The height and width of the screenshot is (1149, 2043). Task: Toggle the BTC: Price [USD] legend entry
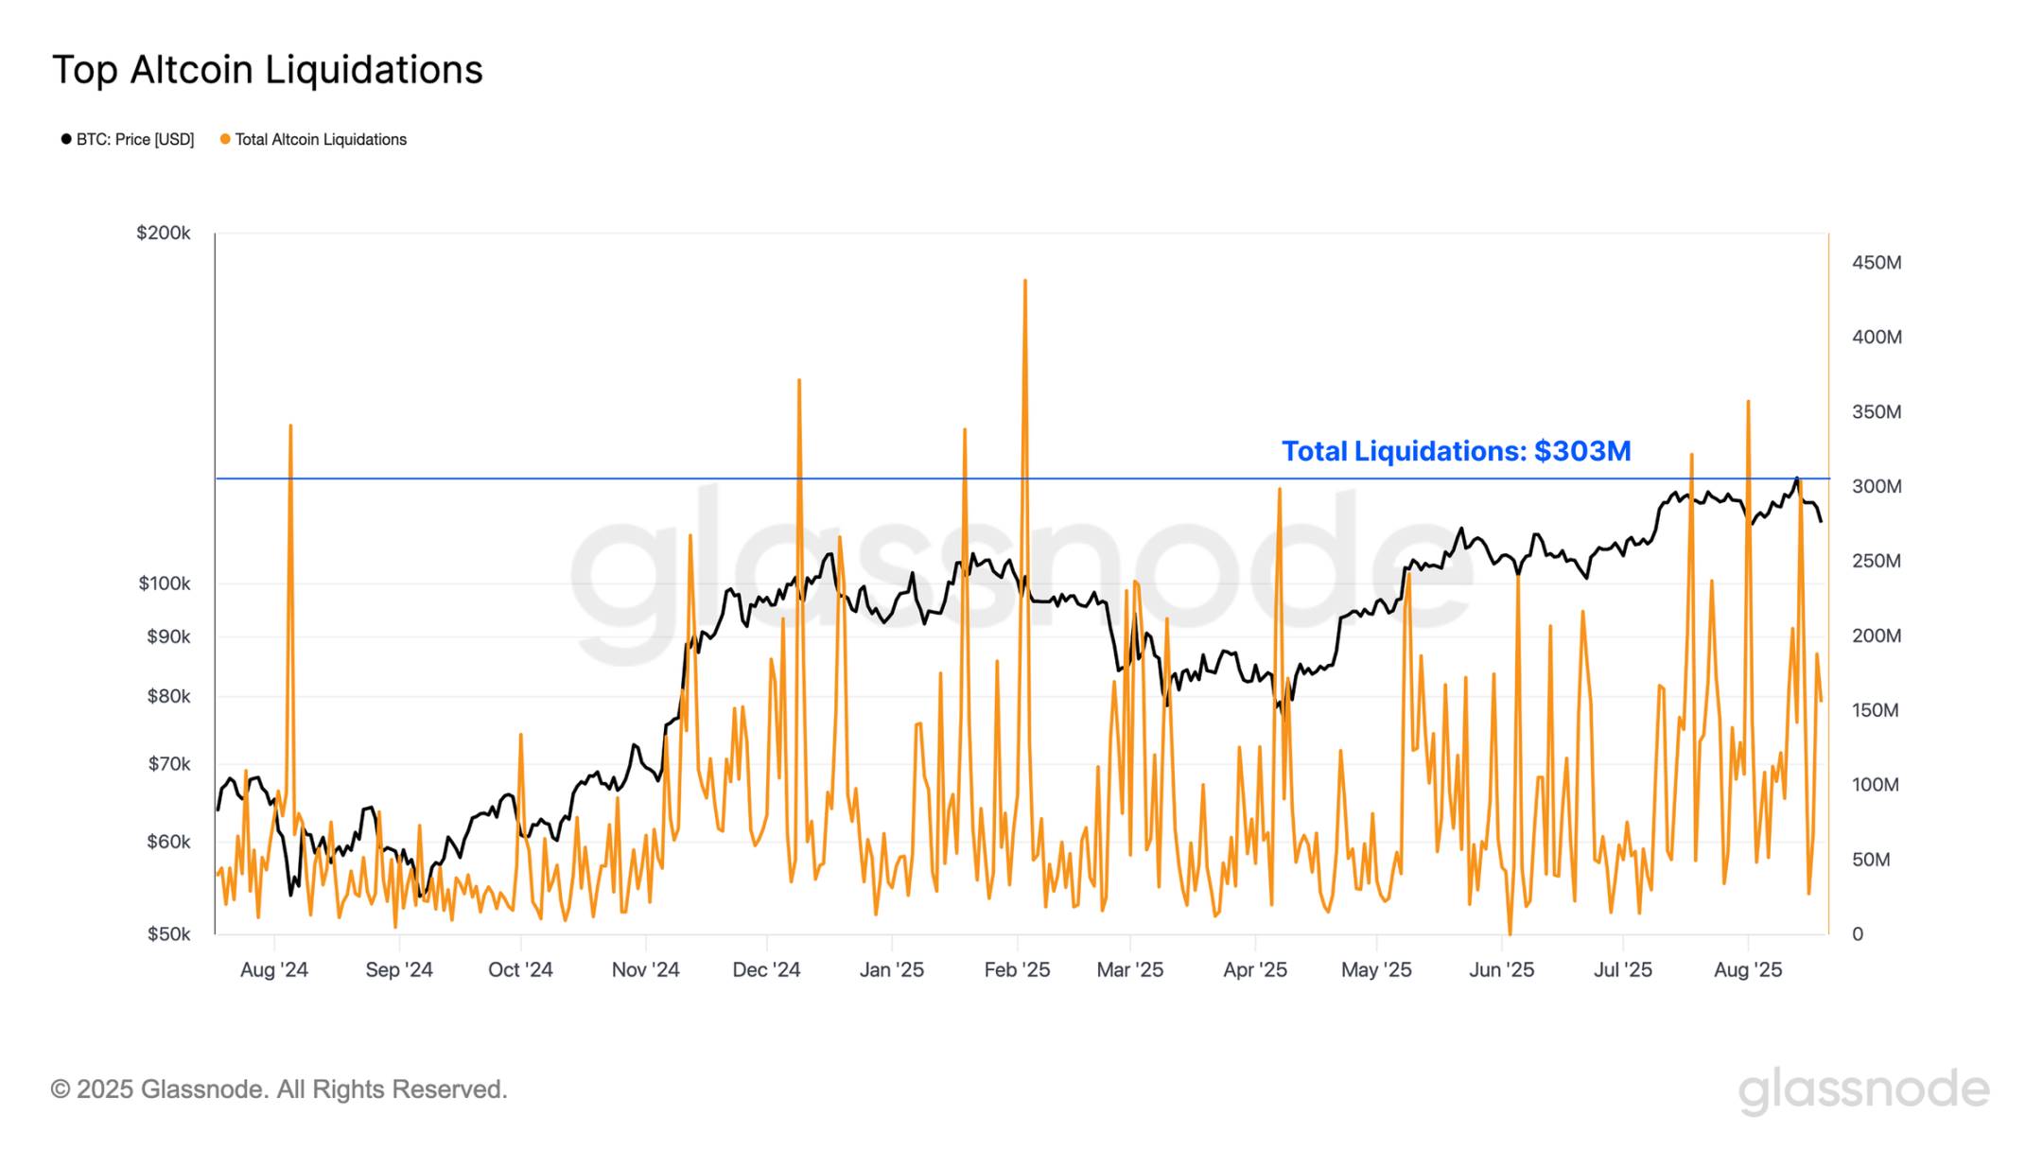[134, 140]
